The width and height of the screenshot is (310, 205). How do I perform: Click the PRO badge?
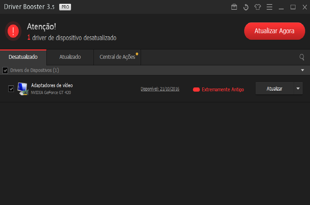(65, 7)
